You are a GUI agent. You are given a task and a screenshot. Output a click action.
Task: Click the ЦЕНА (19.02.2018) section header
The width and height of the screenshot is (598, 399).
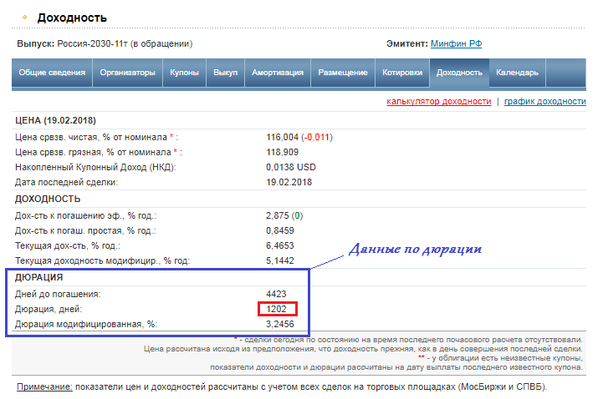click(x=56, y=121)
